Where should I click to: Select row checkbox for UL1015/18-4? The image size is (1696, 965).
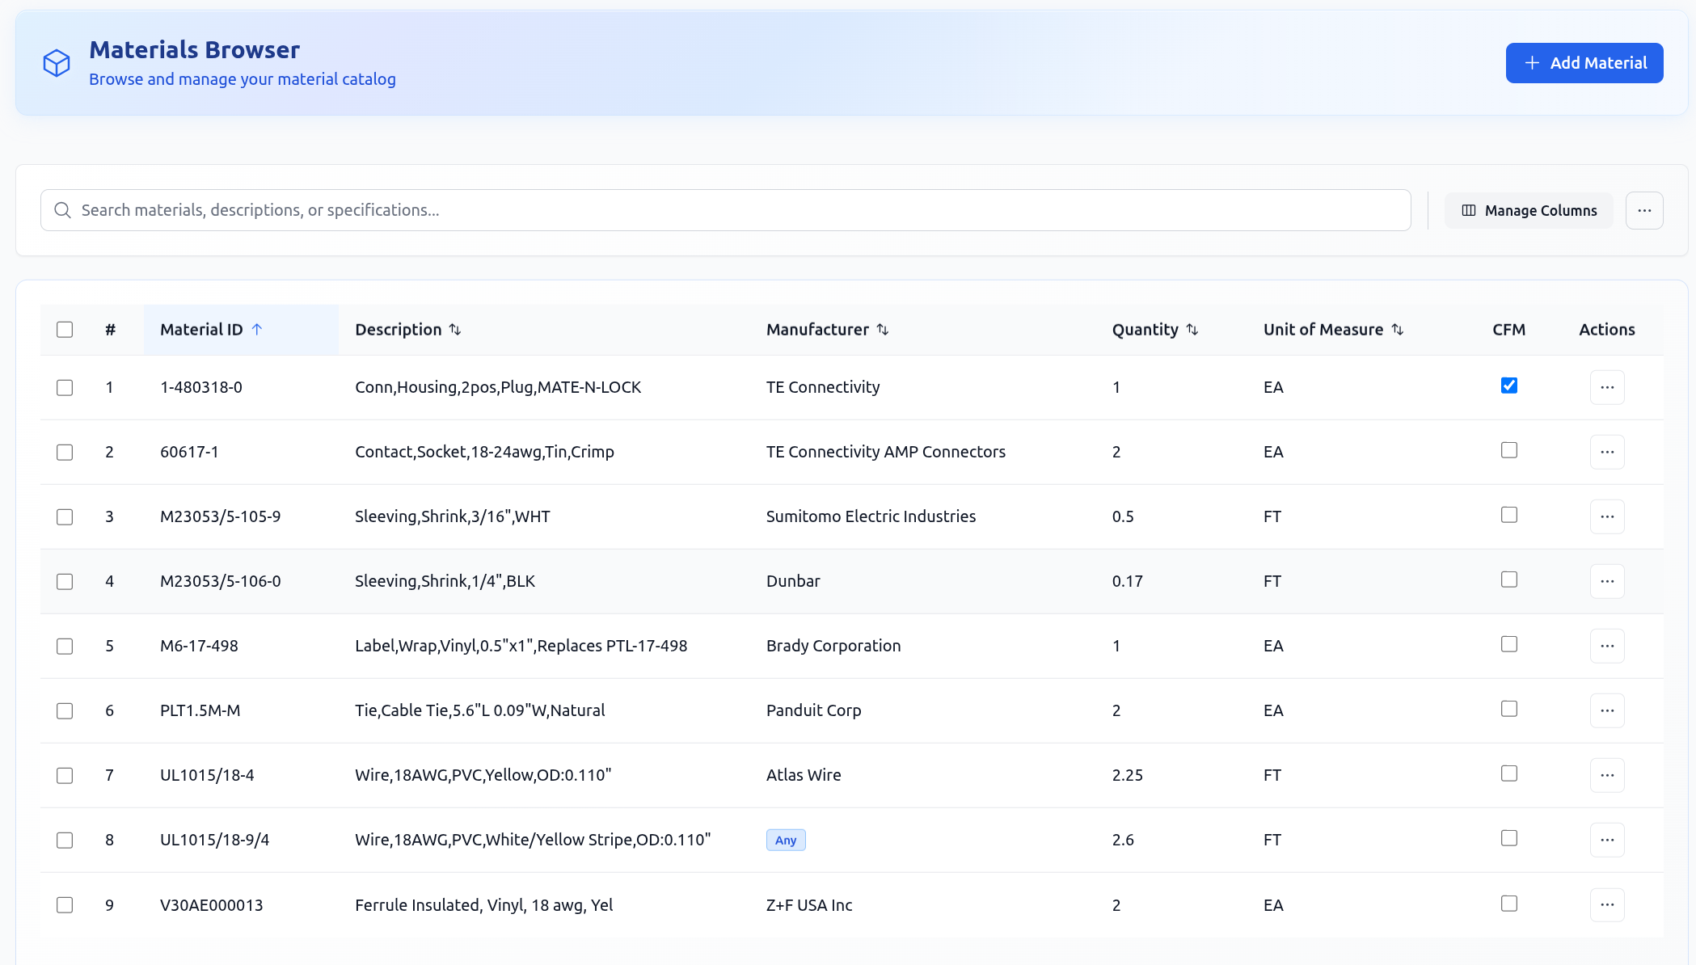pyautogui.click(x=65, y=776)
